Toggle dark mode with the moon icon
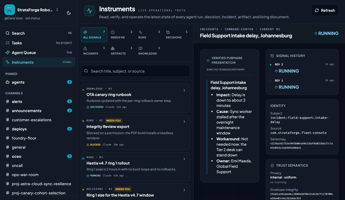Image resolution: width=345 pixels, height=200 pixels. pyautogui.click(x=69, y=13)
